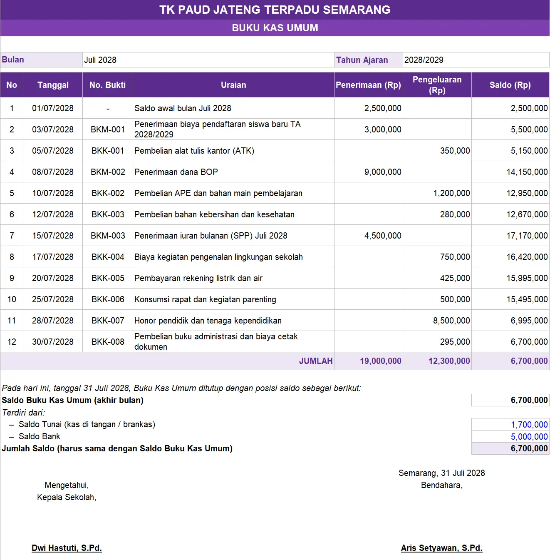Click the 'Pengeluaran (Rp)' column header

437,85
